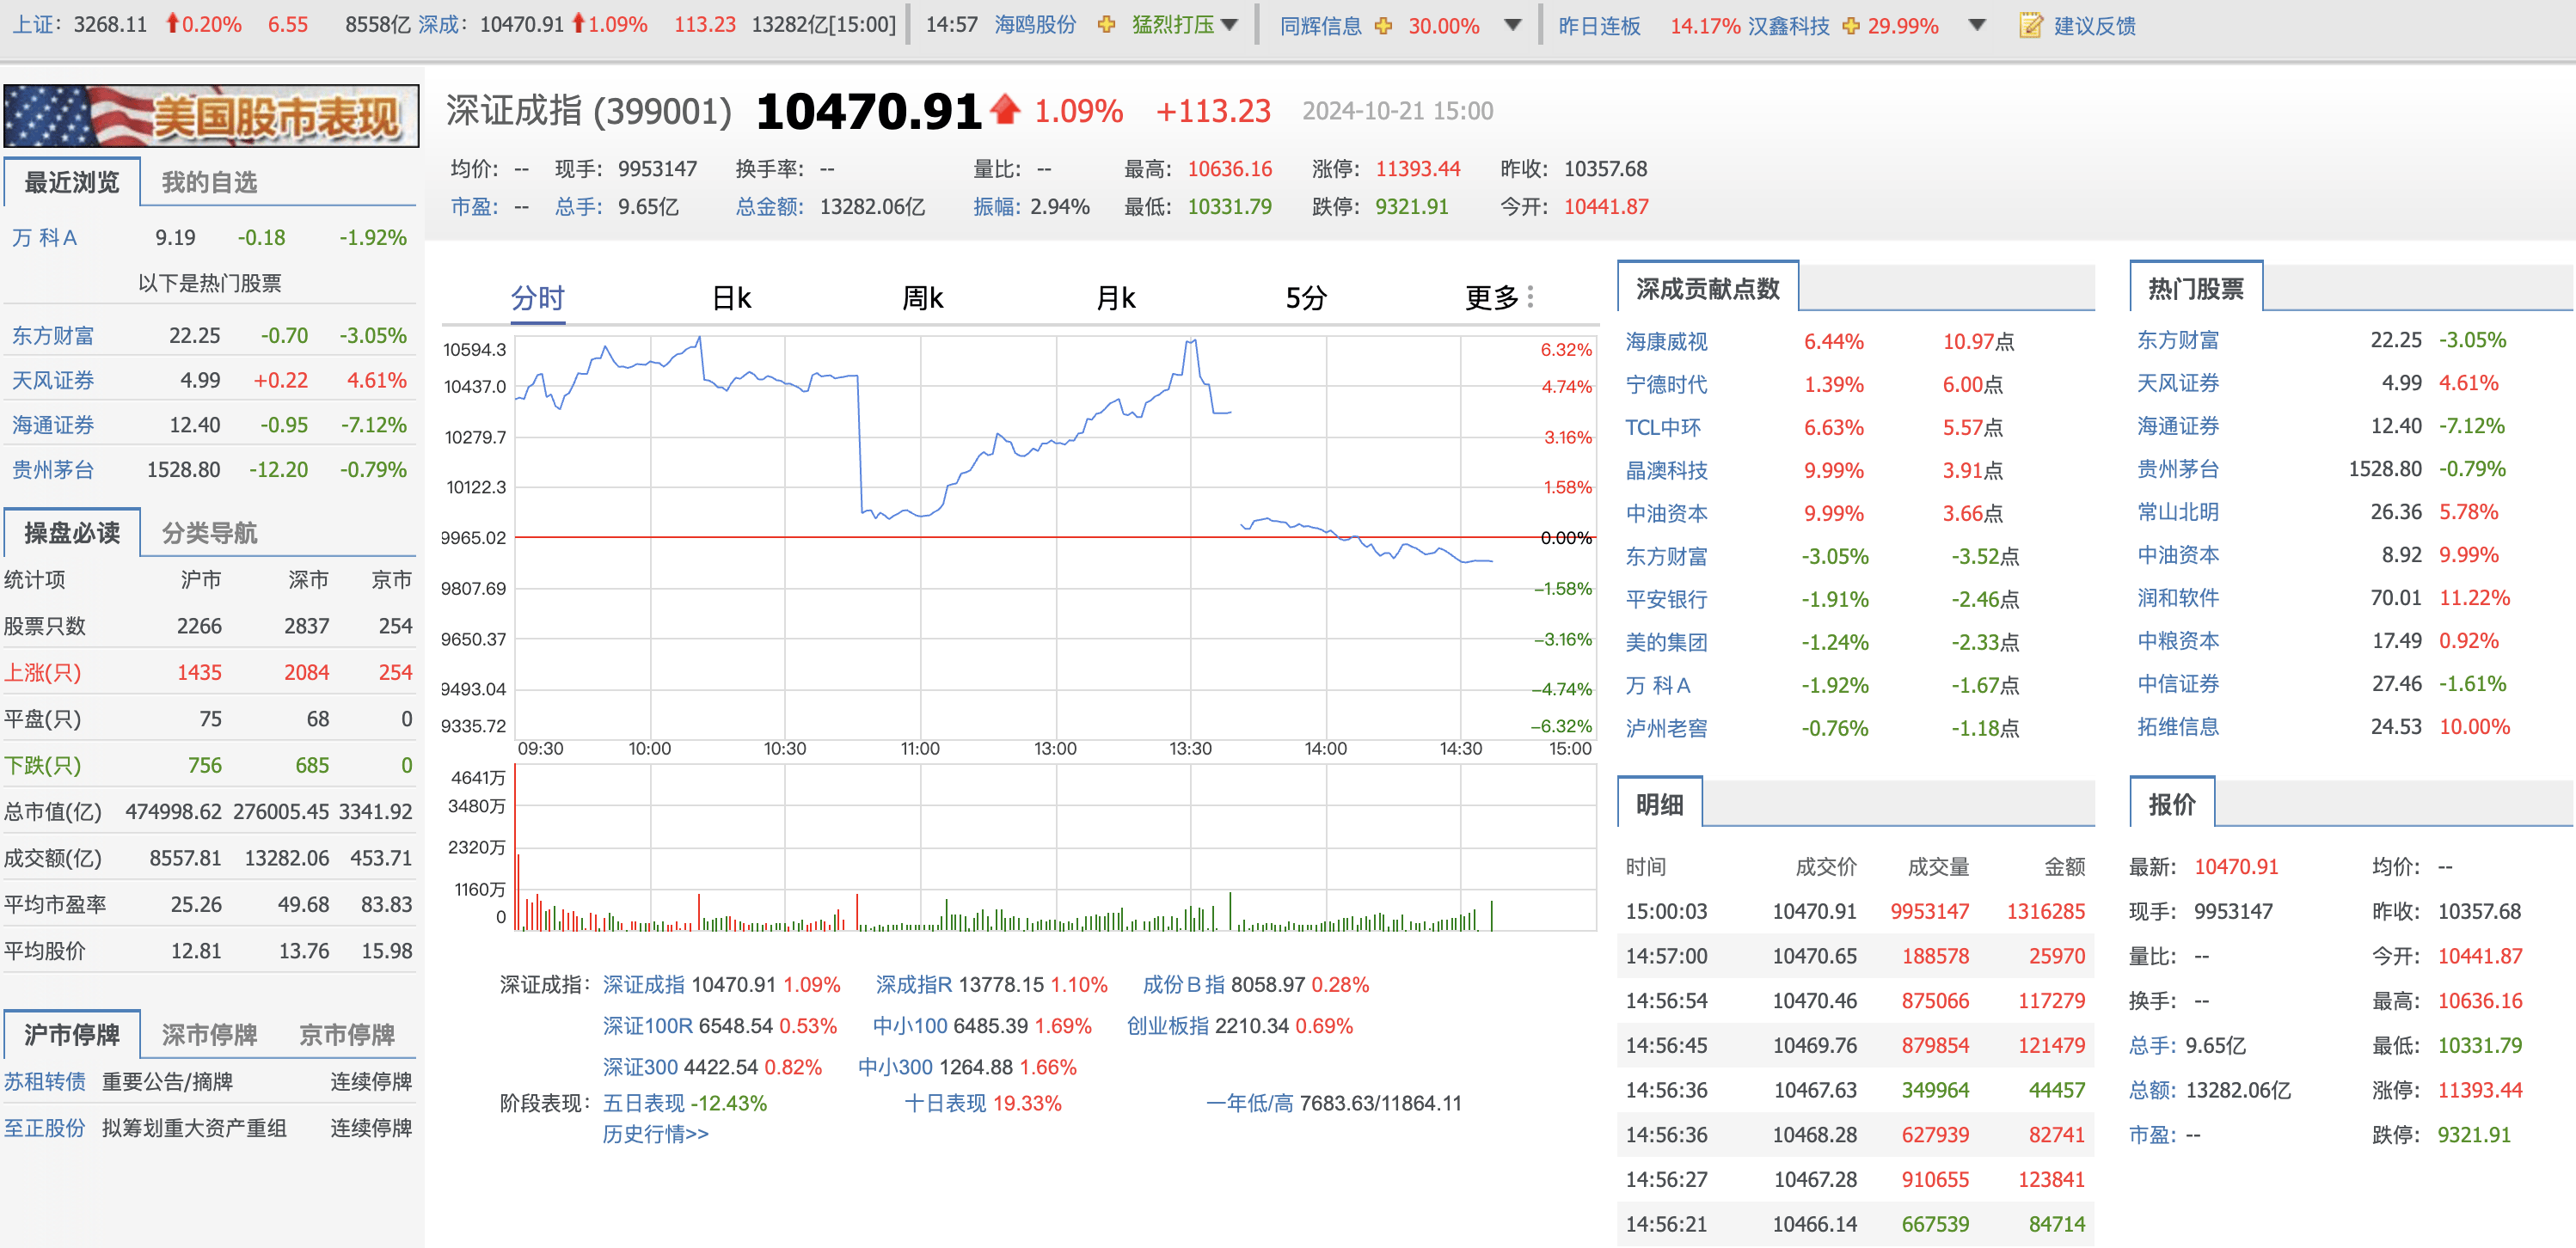The image size is (2576, 1248).
Task: Click the 昨日连板 link in top bar
Action: tap(1599, 25)
